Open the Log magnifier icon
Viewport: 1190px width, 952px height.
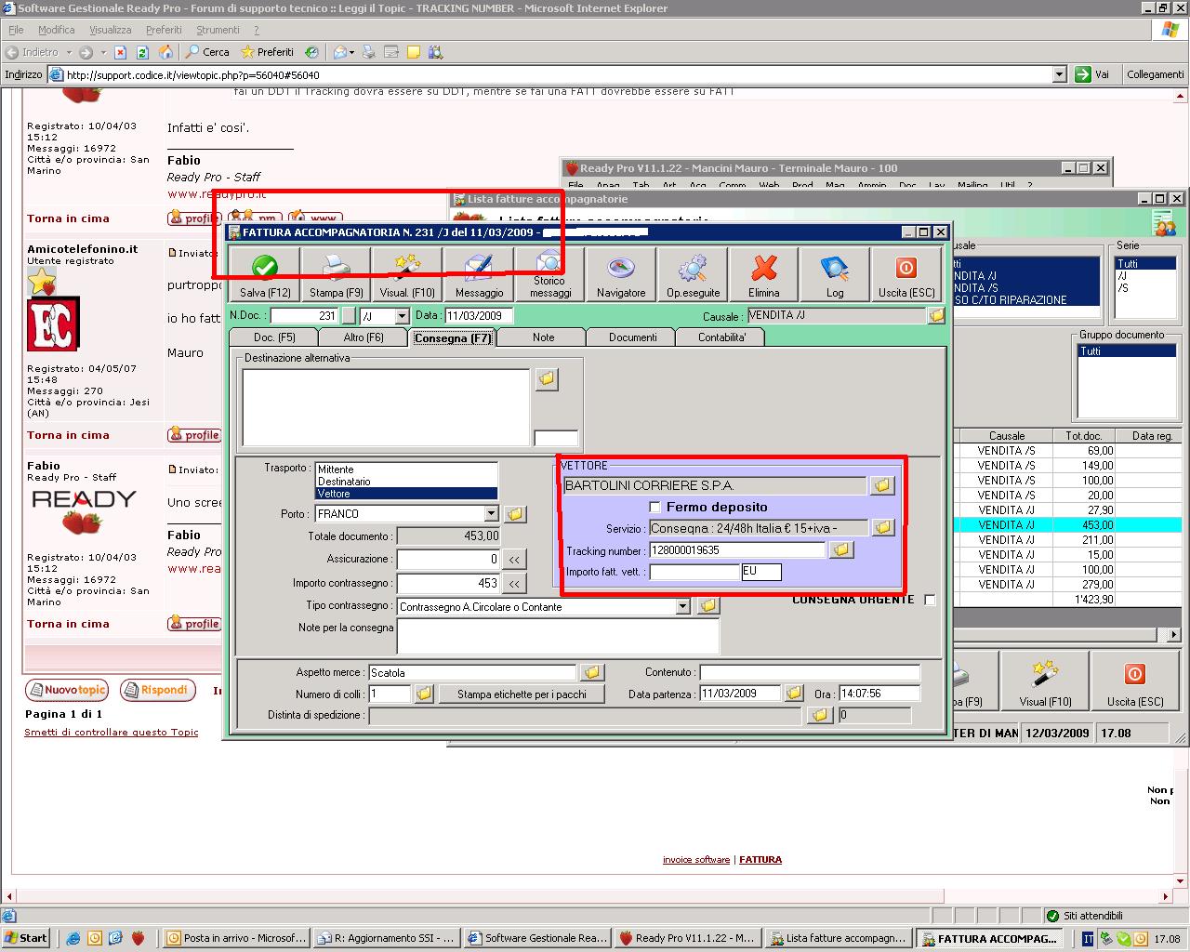tap(835, 269)
